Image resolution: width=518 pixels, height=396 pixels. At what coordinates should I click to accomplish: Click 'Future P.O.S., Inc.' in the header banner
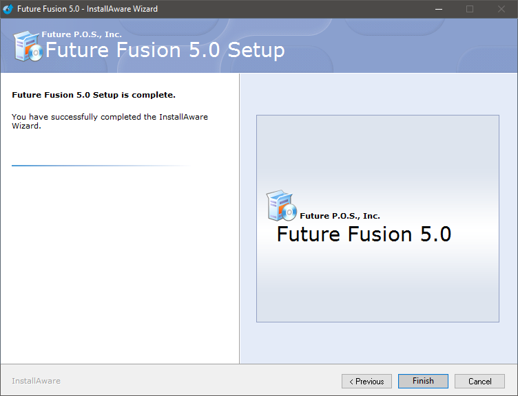tap(81, 34)
